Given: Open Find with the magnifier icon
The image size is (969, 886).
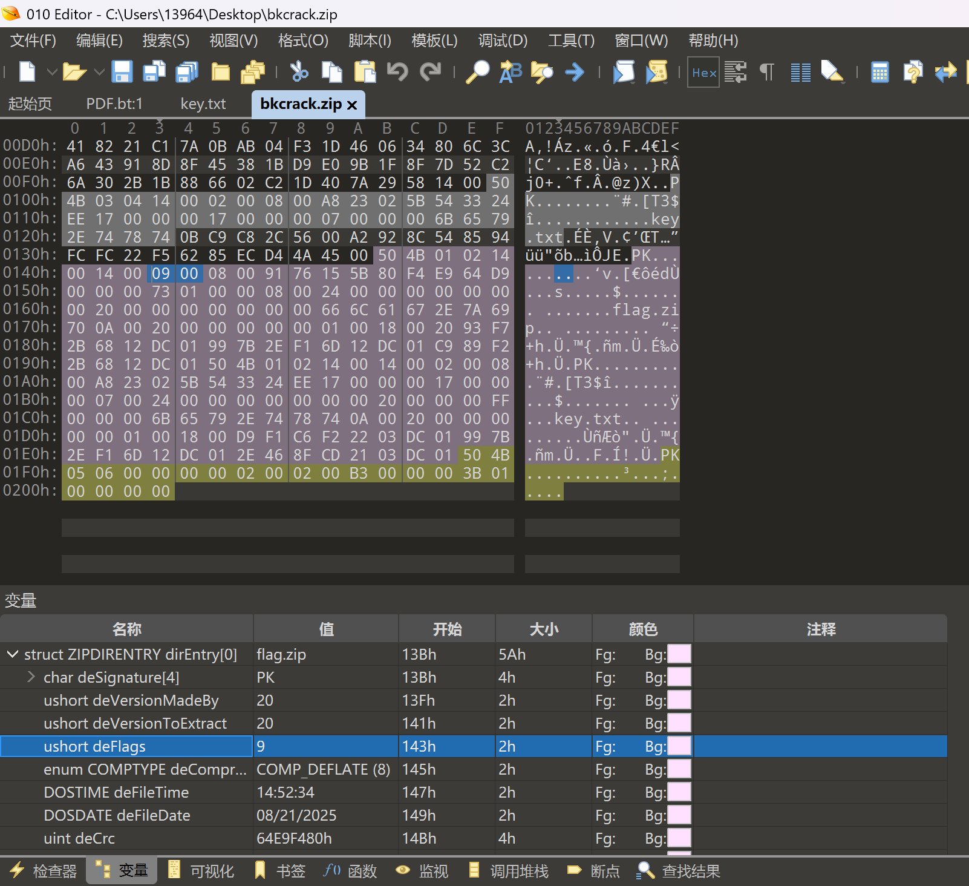Looking at the screenshot, I should pos(477,72).
